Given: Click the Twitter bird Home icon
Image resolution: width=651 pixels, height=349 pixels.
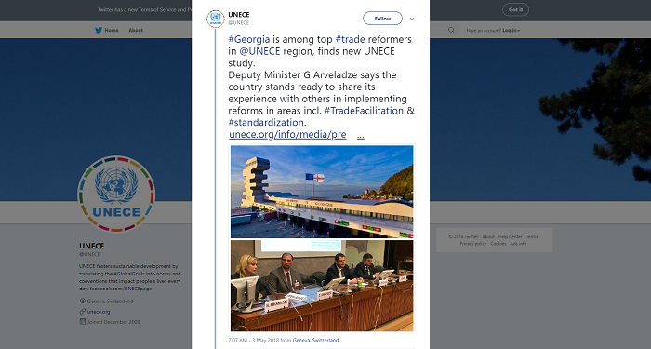Looking at the screenshot, I should 99,30.
